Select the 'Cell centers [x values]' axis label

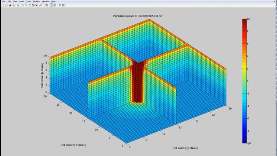point(73,145)
